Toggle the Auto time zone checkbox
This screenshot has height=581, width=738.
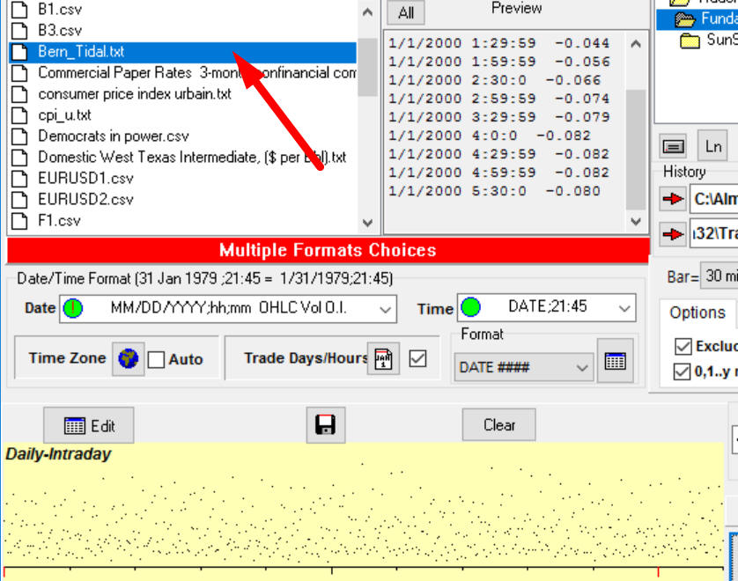coord(156,360)
